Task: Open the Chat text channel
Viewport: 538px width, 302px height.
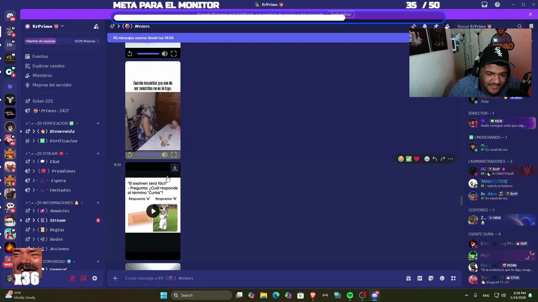Action: tap(62, 161)
